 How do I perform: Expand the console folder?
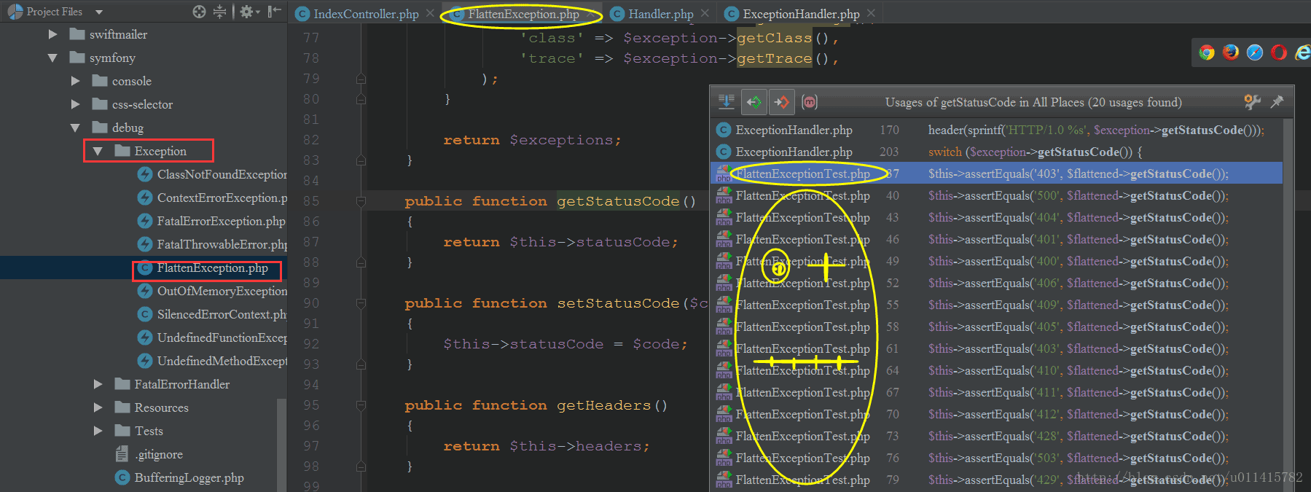click(x=75, y=81)
